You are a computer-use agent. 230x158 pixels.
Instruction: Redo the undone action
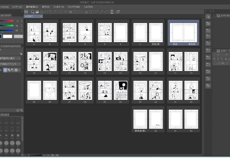tap(55, 12)
